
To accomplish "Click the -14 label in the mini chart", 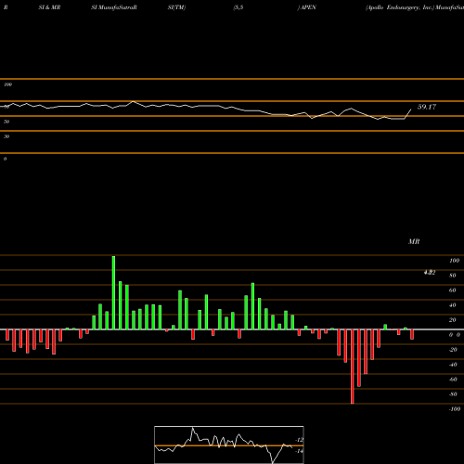I will point(300,451).
